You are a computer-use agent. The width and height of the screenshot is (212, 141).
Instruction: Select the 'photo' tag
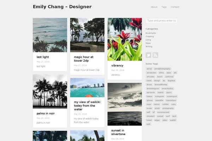(x=157, y=108)
